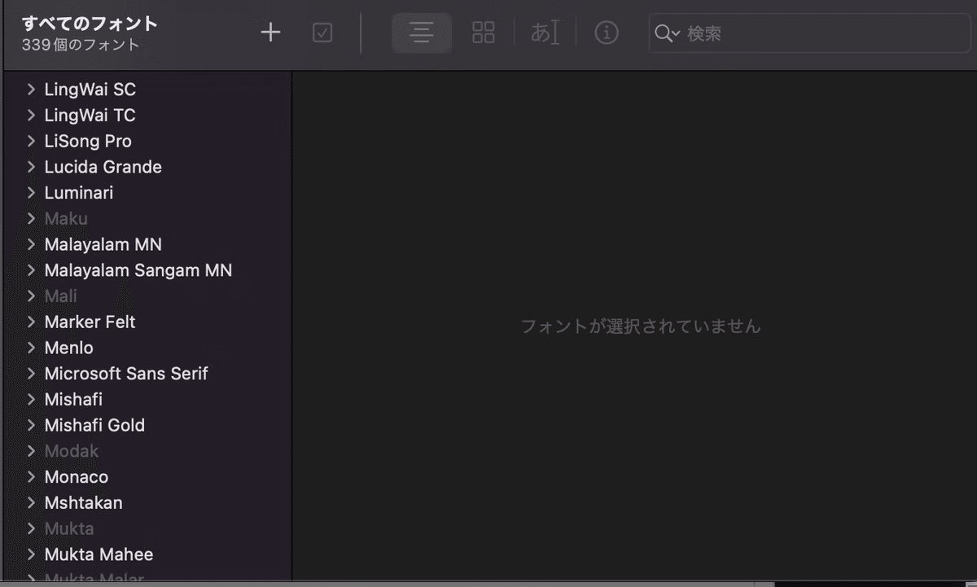The image size is (977, 587).
Task: Expand Lucida Grande chevron
Action: point(31,167)
